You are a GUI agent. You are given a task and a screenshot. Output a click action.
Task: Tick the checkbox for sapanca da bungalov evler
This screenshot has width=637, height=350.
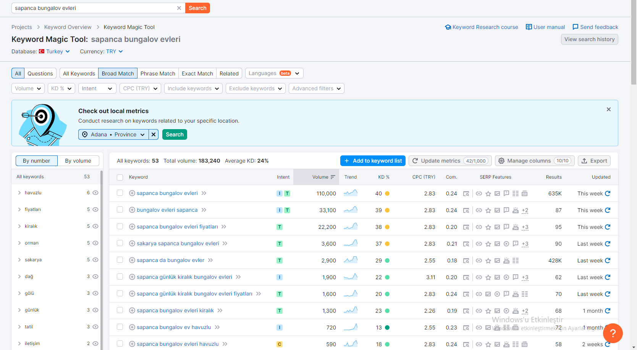coord(120,260)
